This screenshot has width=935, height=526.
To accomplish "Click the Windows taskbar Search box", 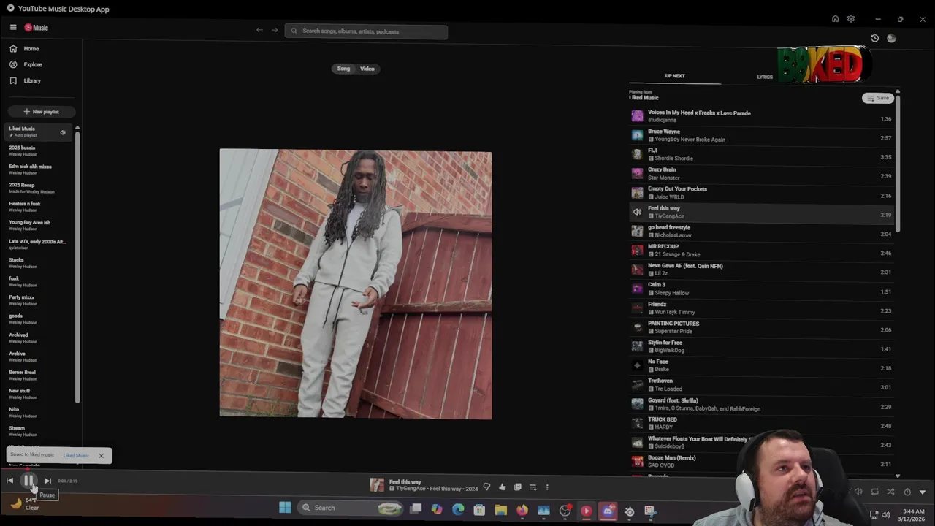I will coord(351,508).
